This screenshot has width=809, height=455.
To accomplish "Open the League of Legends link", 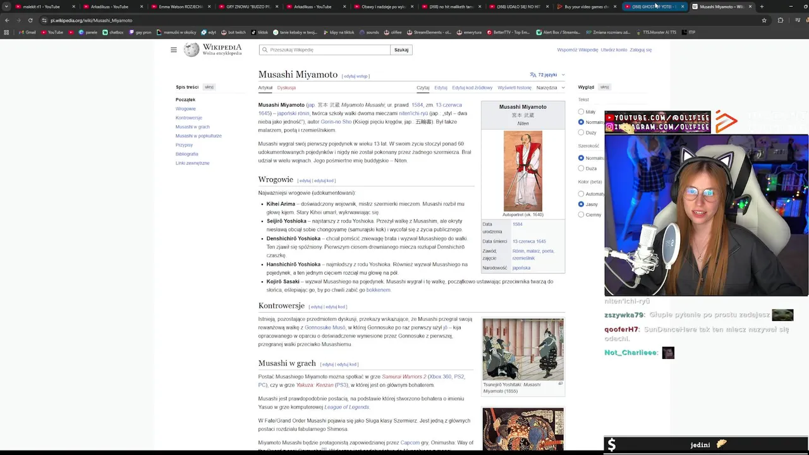I will [x=346, y=407].
